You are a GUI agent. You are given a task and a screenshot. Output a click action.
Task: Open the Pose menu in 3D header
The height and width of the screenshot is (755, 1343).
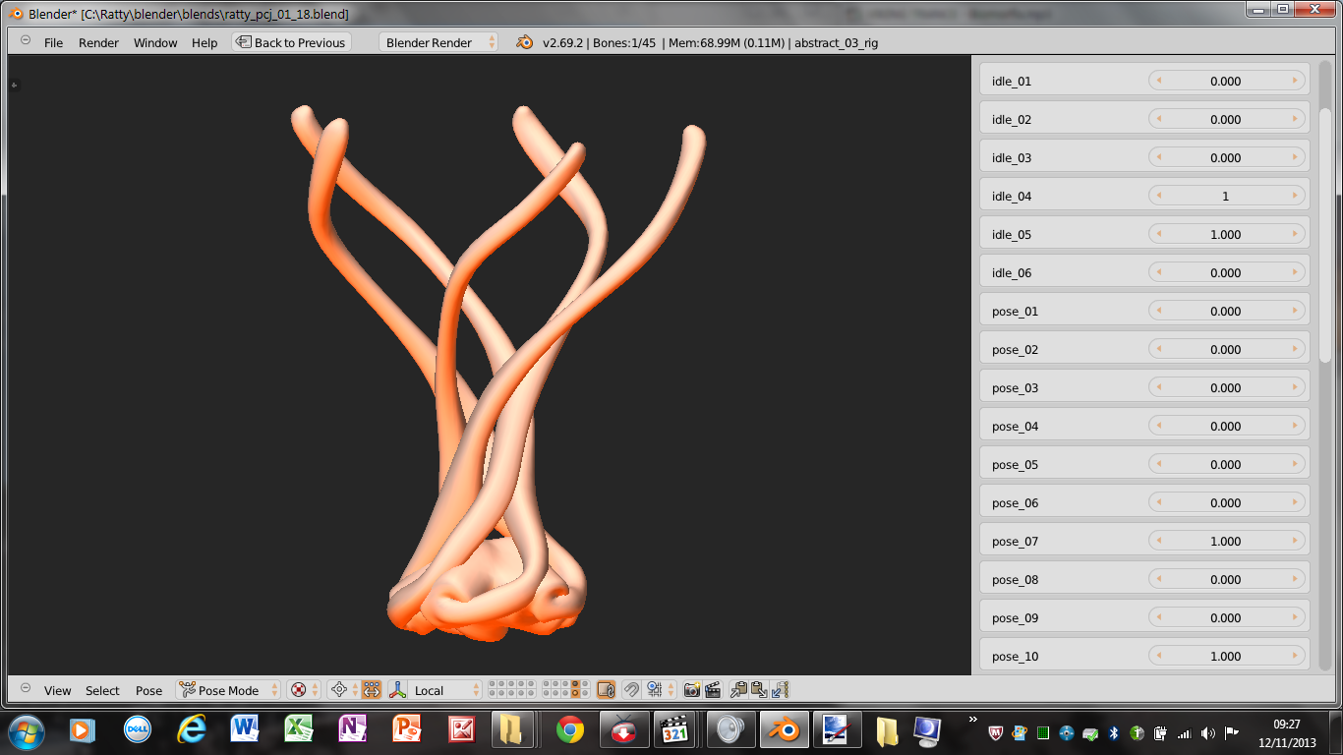(x=148, y=690)
